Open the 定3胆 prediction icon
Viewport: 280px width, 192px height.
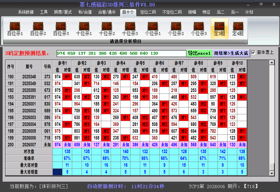pyautogui.click(x=219, y=28)
